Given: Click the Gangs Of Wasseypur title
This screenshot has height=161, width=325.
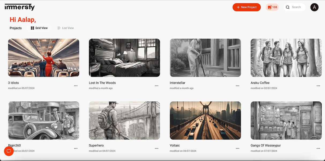Looking at the screenshot, I should [x=266, y=145].
